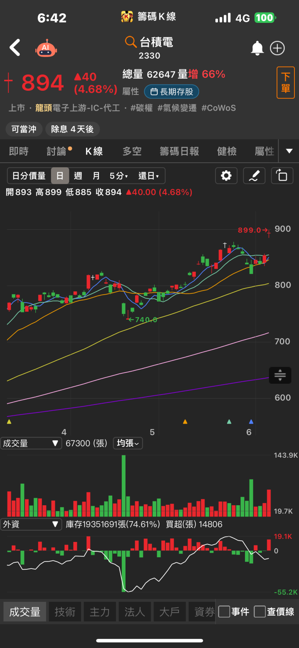
Task: Open the 均張 dropdown
Action: tap(128, 443)
